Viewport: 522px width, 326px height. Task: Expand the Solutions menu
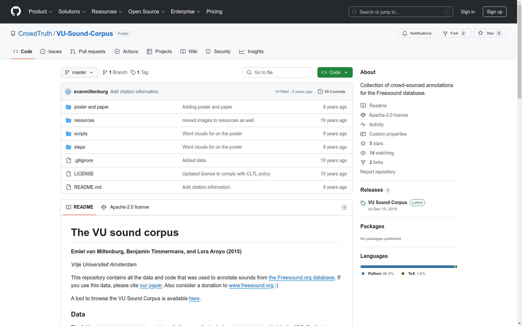pyautogui.click(x=72, y=12)
